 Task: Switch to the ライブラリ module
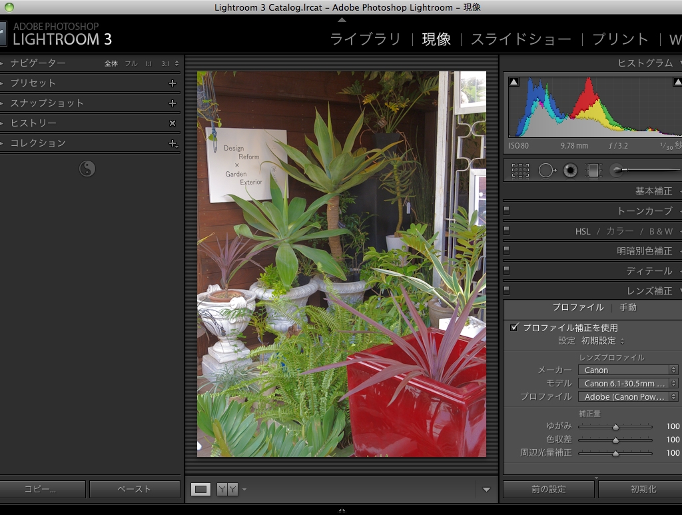(366, 39)
